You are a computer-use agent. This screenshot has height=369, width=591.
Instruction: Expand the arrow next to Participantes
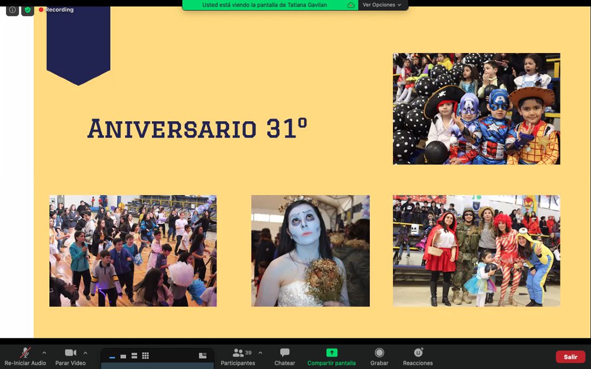point(260,353)
